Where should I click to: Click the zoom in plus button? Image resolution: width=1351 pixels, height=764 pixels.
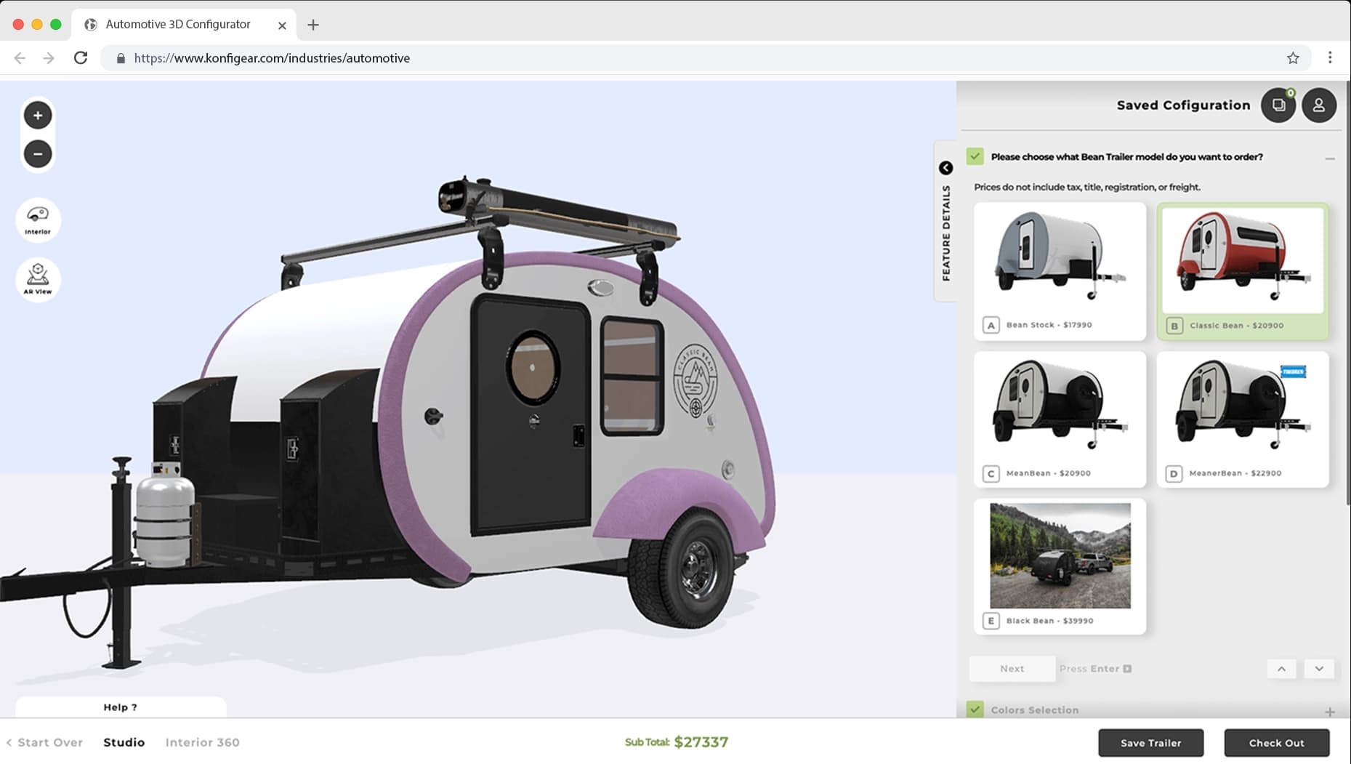[x=38, y=116]
